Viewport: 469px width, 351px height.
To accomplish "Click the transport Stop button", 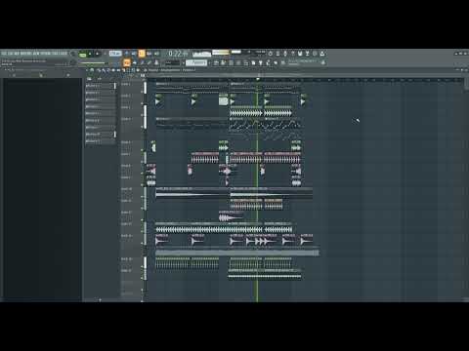I will [97, 54].
